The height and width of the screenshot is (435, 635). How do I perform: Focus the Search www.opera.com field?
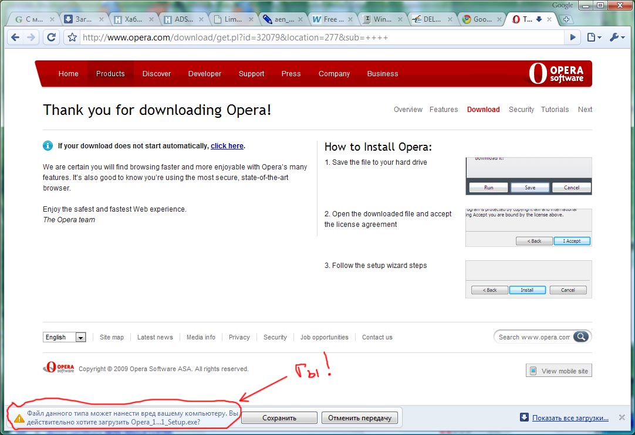click(533, 337)
